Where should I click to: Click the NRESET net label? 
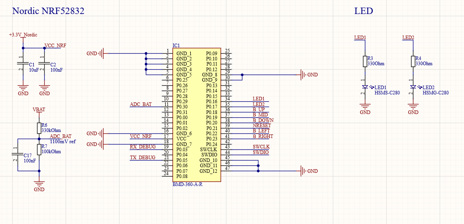262,126
